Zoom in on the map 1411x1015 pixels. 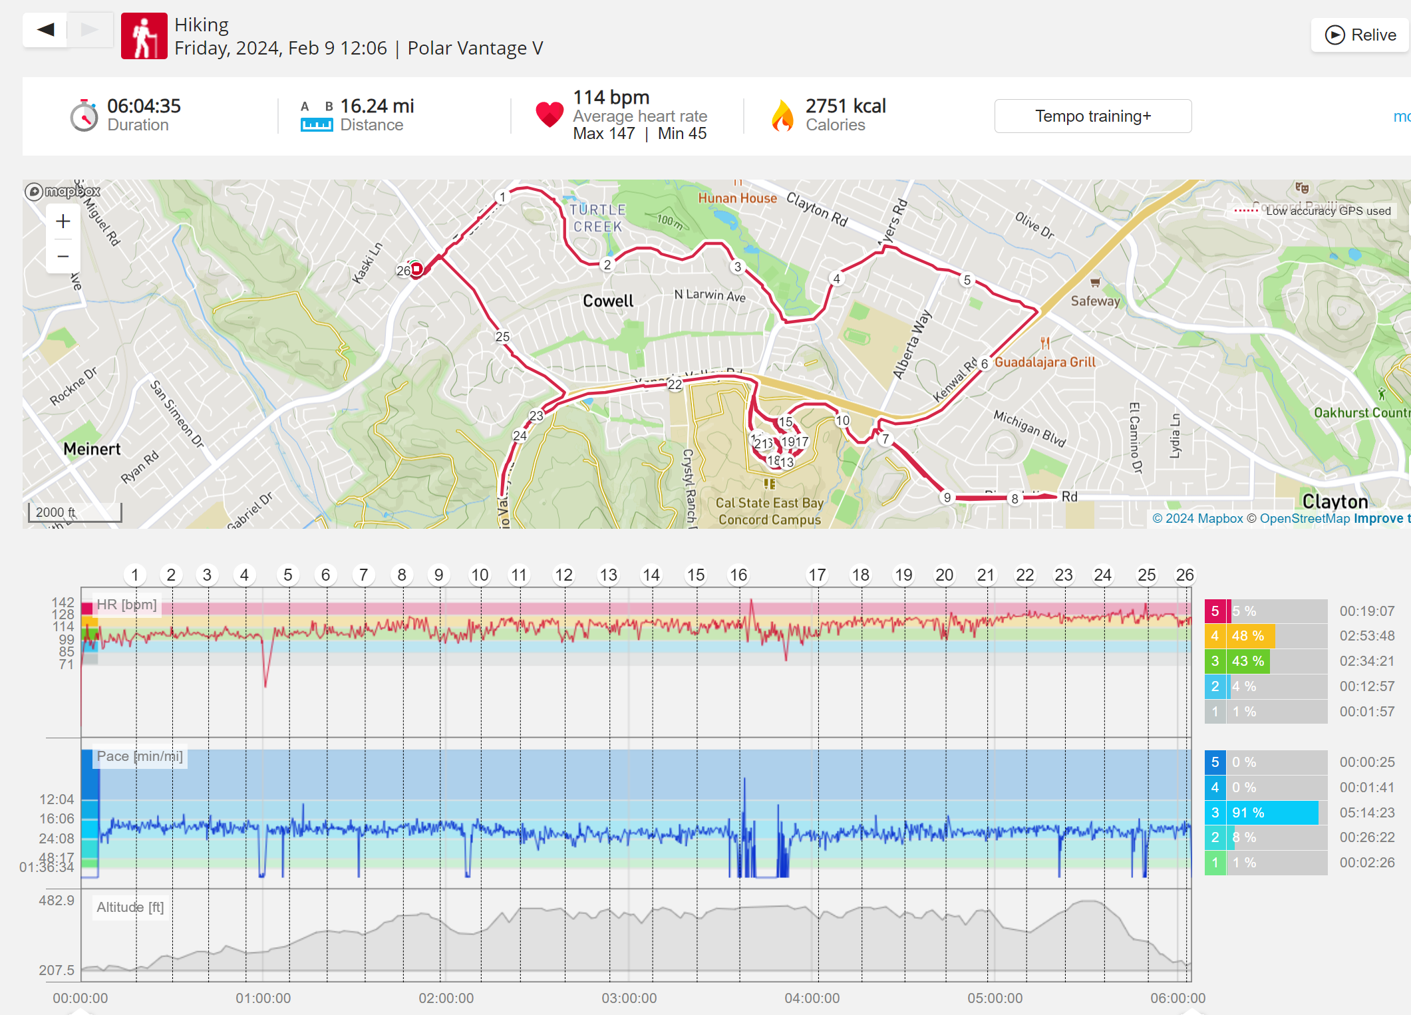[63, 221]
